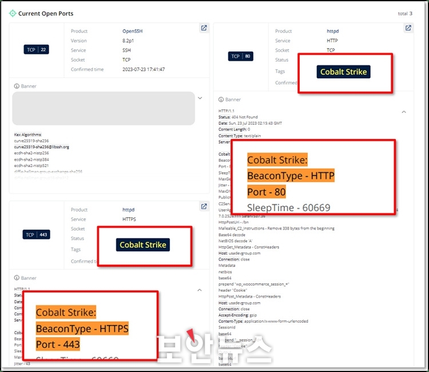Select the "NetBIOS decode 'A'" line
This screenshot has width=429, height=372.
pyautogui.click(x=235, y=241)
